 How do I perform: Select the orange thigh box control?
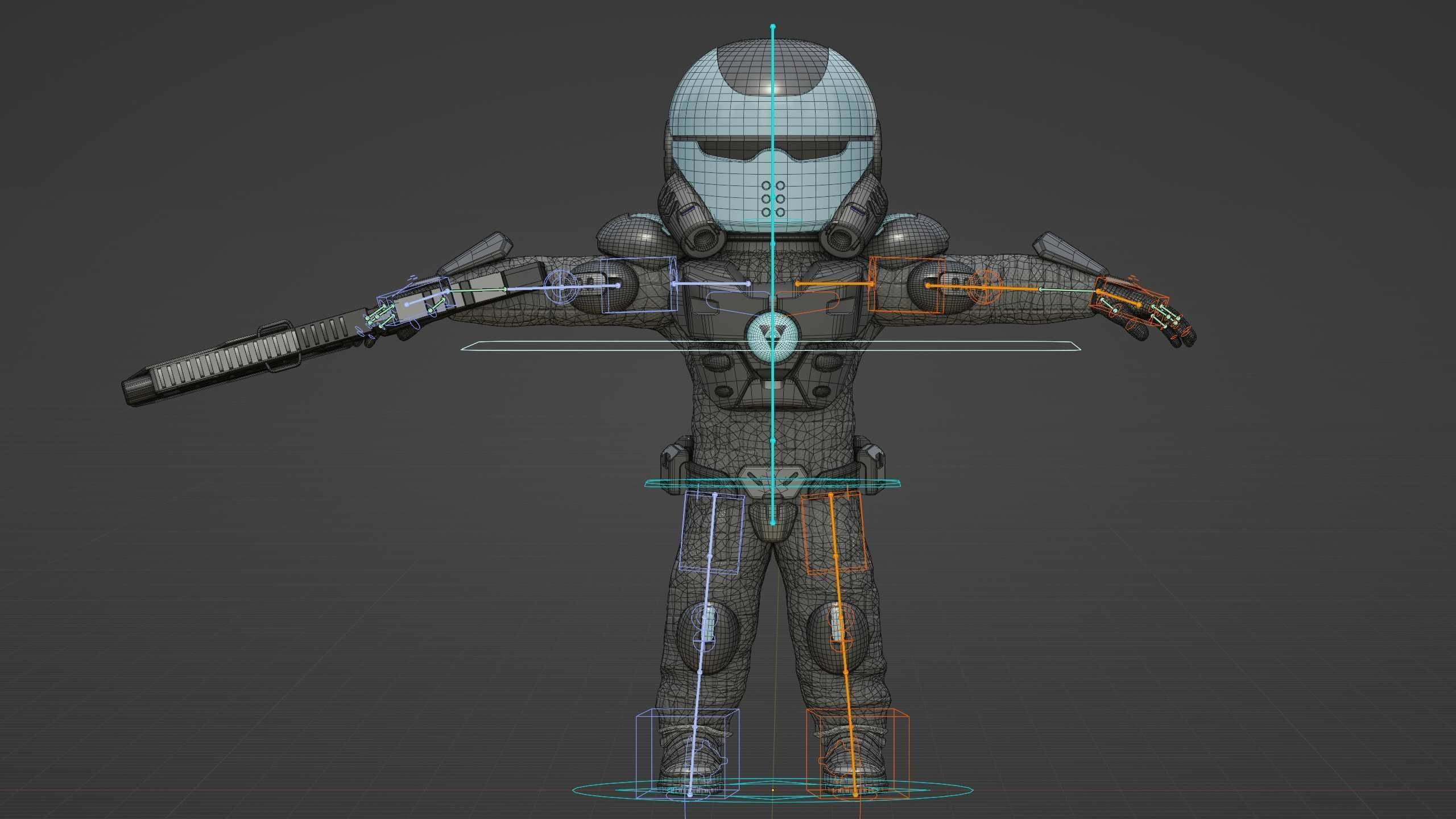834,532
